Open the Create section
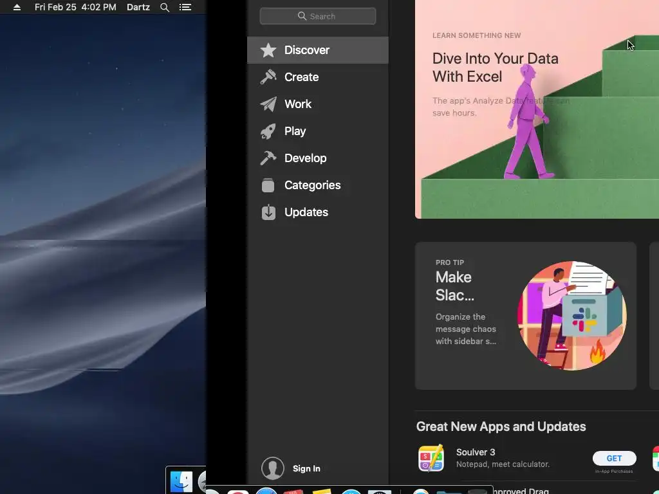Image resolution: width=659 pixels, height=494 pixels. 318,77
